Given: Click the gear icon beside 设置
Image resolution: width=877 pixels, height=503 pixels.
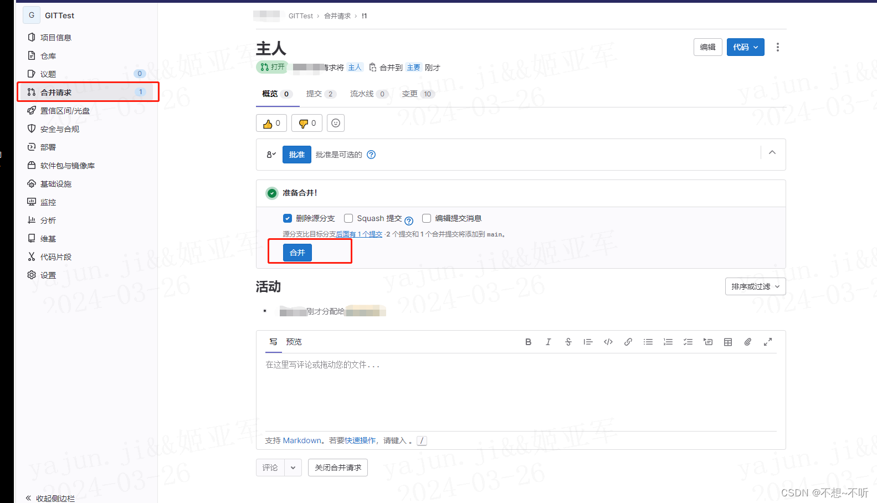Looking at the screenshot, I should (32, 275).
